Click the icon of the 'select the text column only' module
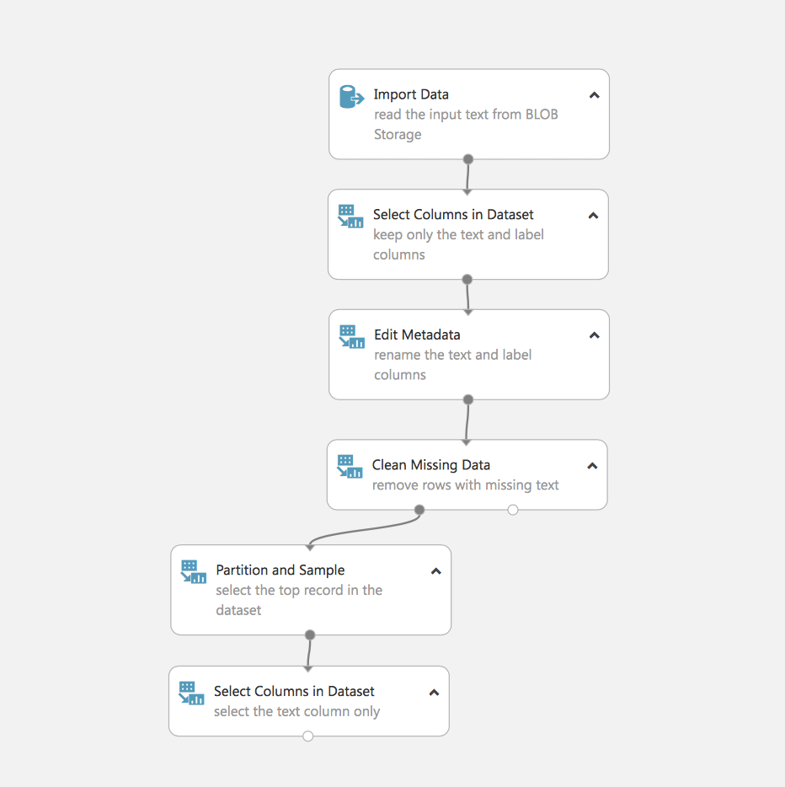The height and width of the screenshot is (787, 785). [191, 693]
